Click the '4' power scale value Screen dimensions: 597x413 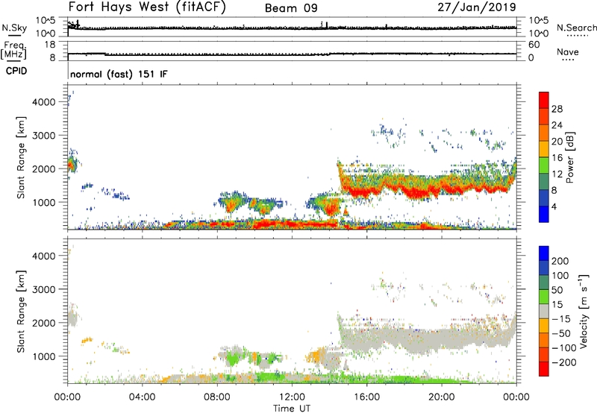coord(554,206)
